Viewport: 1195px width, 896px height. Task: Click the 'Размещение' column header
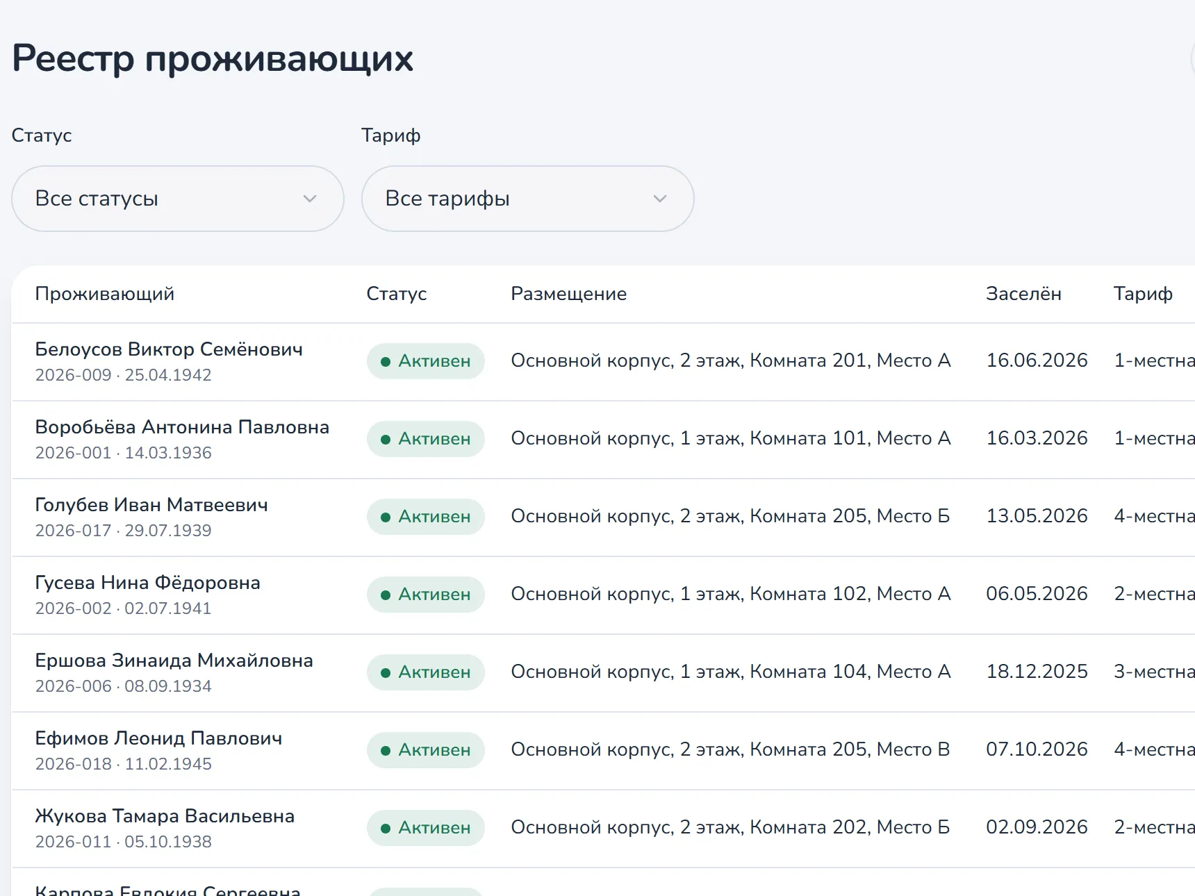click(x=569, y=294)
